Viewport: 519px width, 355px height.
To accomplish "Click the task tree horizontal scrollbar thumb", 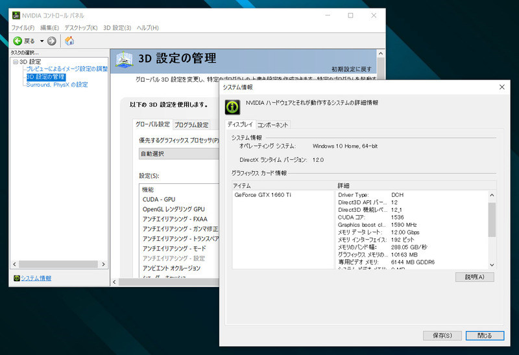I will (x=58, y=264).
